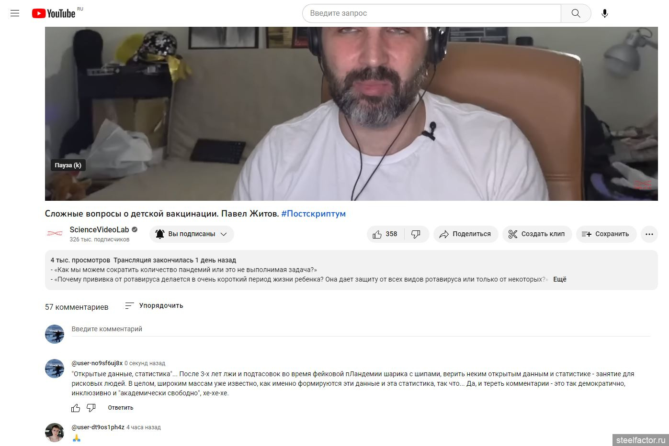Image resolution: width=669 pixels, height=446 pixels.
Task: Click Поделиться share button
Action: pyautogui.click(x=465, y=234)
